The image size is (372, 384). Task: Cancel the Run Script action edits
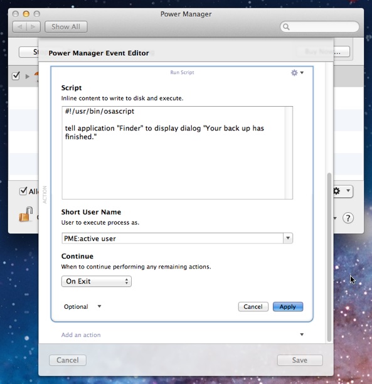pyautogui.click(x=253, y=307)
